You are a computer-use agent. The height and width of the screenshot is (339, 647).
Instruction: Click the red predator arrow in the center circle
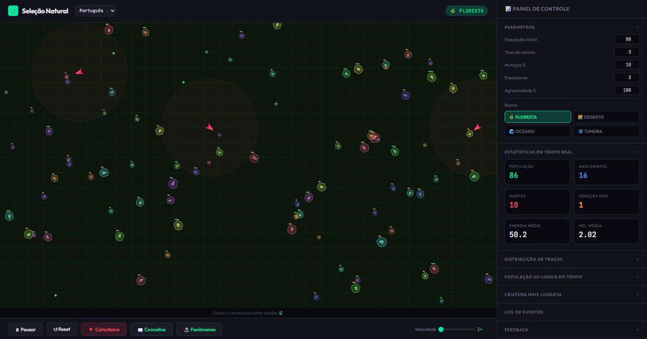pos(210,127)
